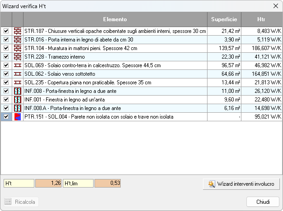This screenshot has width=283, height=211.
Task: Close the Wizard verifica H't window
Action: point(276,6)
